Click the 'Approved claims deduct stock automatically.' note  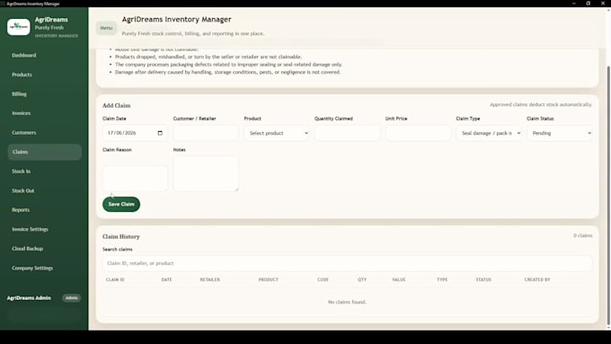click(541, 105)
